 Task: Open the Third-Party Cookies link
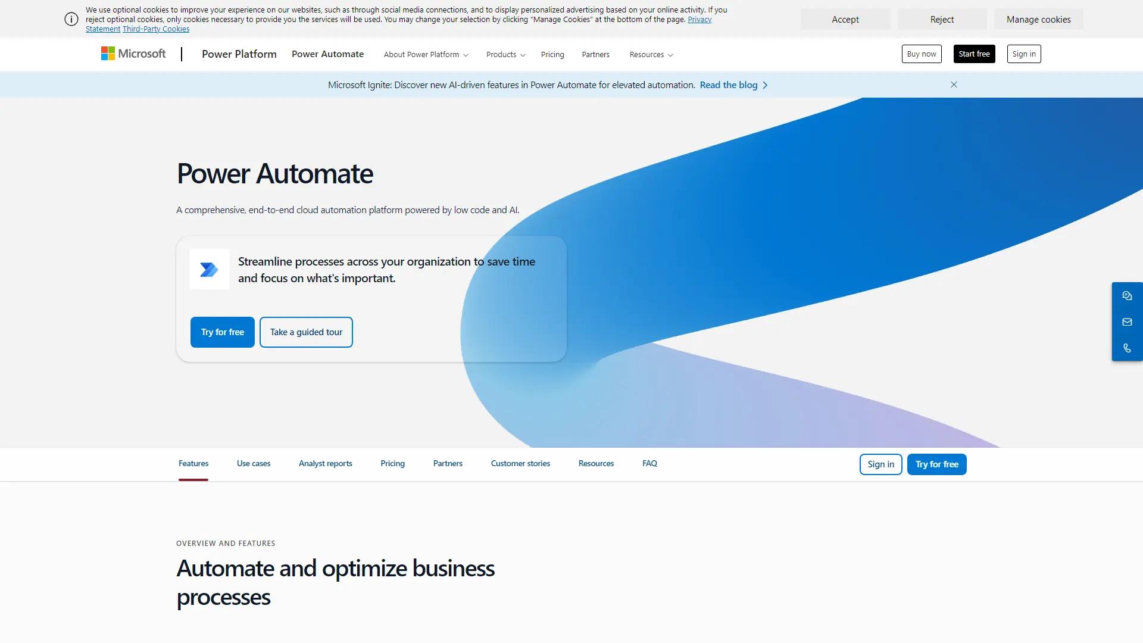[155, 29]
